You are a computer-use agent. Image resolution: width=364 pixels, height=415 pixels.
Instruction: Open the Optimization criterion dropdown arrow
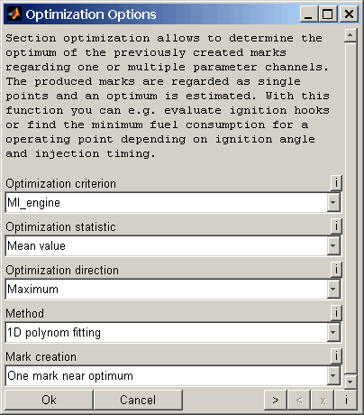coord(333,202)
